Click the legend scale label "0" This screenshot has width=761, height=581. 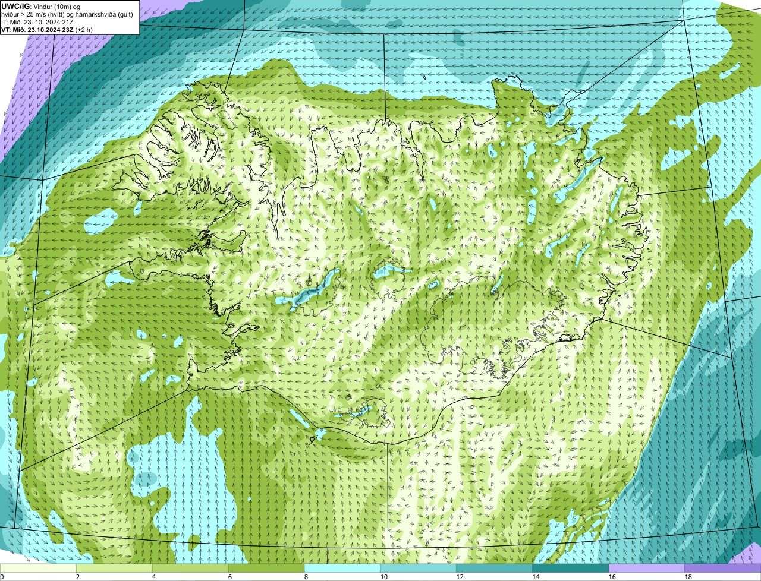click(x=2, y=577)
